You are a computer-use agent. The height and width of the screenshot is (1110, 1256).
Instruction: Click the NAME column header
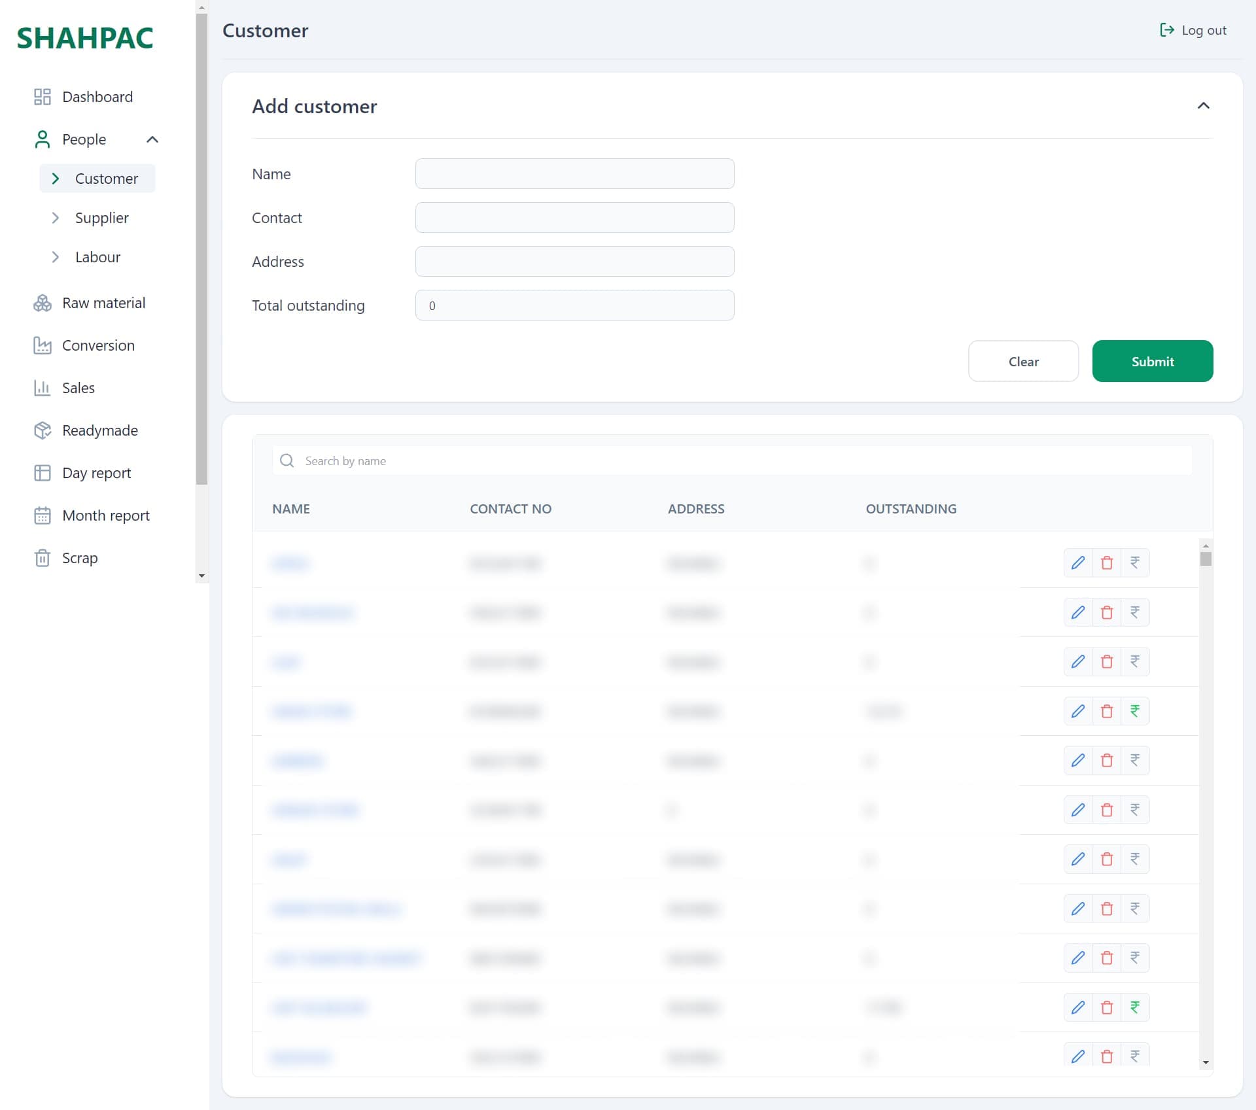pos(291,509)
